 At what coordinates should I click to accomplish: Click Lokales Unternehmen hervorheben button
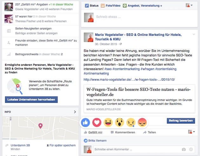pos(31,100)
